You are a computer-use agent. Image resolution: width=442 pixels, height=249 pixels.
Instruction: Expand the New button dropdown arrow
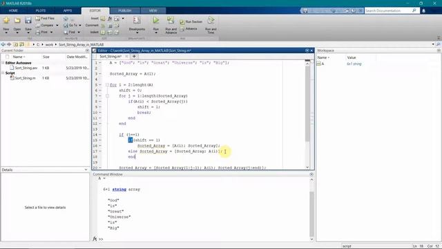6,33
